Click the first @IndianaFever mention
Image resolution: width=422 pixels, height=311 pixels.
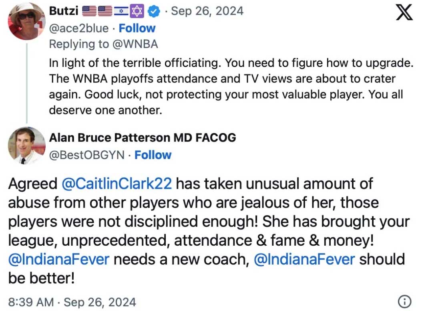(x=59, y=259)
